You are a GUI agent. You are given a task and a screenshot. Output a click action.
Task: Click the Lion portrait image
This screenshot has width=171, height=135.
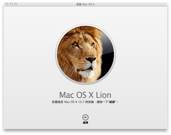[85, 54]
